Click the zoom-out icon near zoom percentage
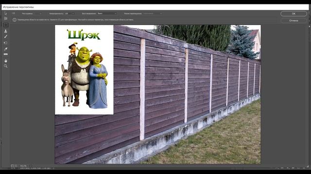 12,166
